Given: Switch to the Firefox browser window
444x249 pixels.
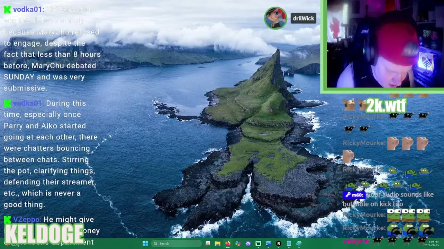Looking at the screenshot, I should pyautogui.click(x=228, y=243).
